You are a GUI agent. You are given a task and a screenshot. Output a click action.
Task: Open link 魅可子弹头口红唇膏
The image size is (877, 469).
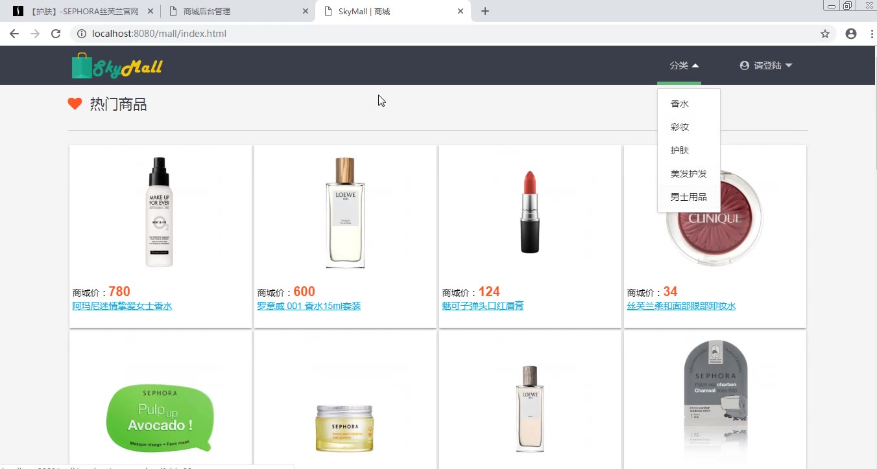coord(483,306)
